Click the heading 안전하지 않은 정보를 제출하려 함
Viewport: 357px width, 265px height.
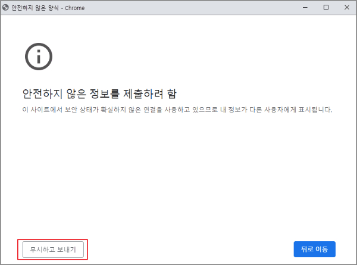point(99,94)
